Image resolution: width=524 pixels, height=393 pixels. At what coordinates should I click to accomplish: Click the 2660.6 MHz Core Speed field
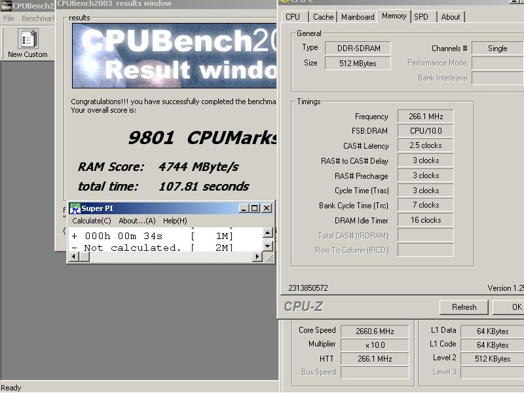375,331
